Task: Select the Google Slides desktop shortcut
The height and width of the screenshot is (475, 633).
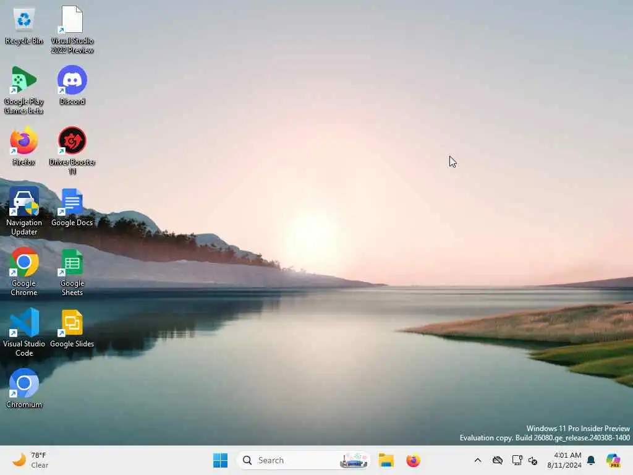Action: (72, 329)
